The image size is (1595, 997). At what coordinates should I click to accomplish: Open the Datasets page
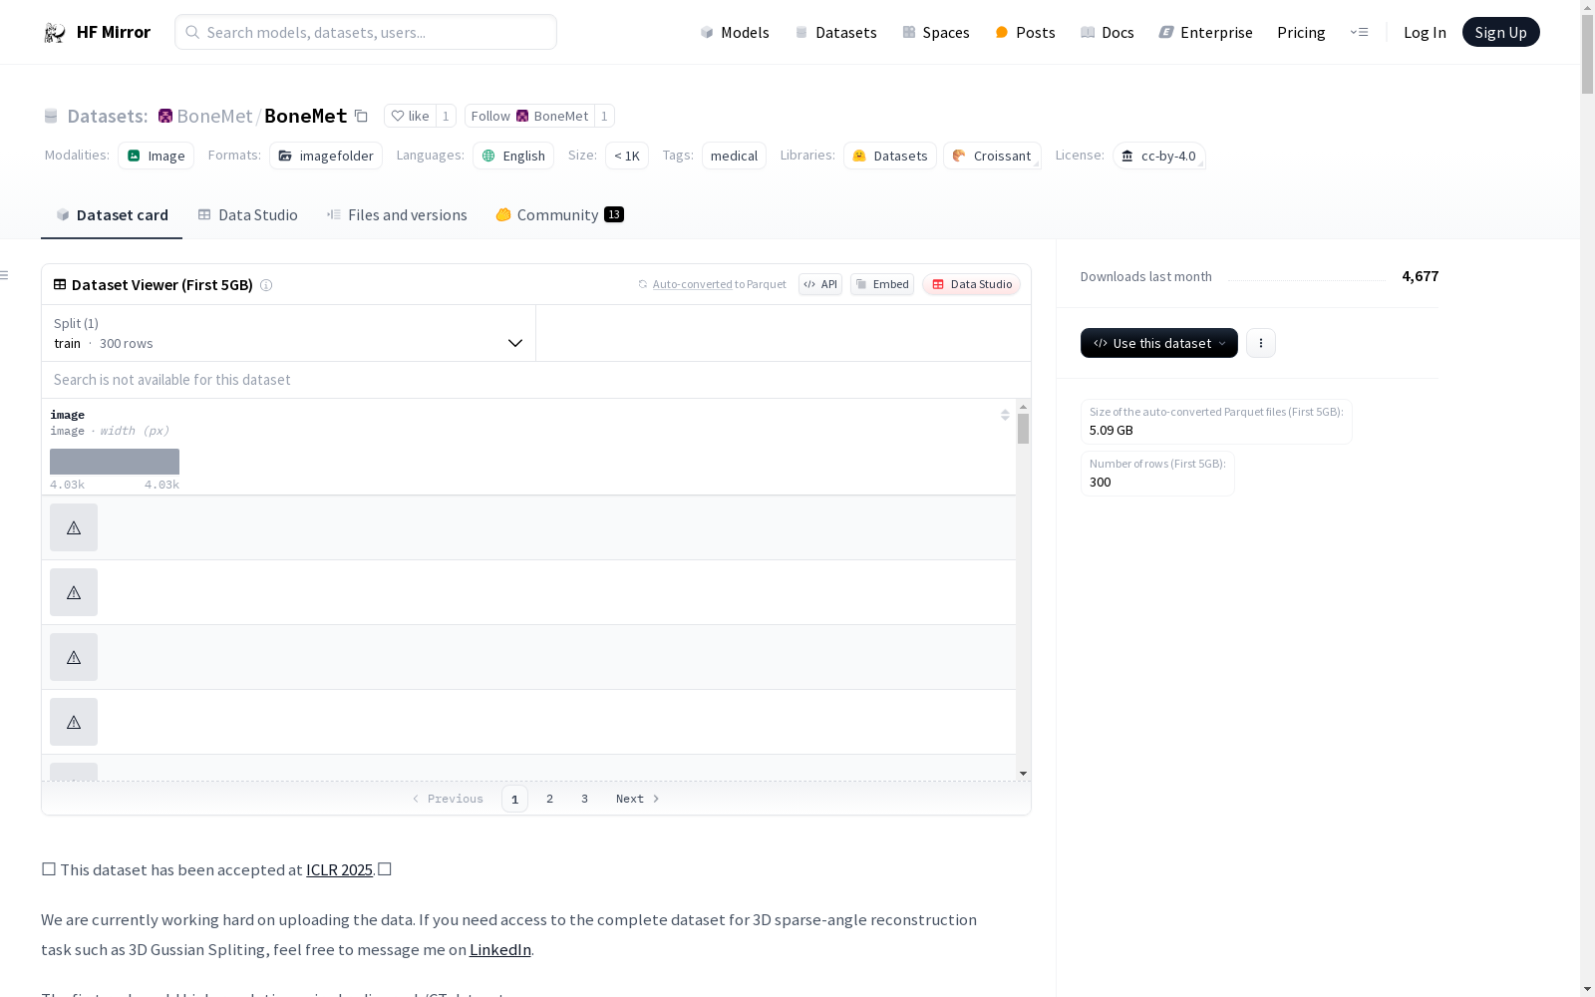835,33
